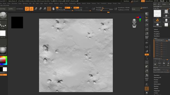Click the Bake All button
The image size is (170, 95).
click(x=161, y=68)
